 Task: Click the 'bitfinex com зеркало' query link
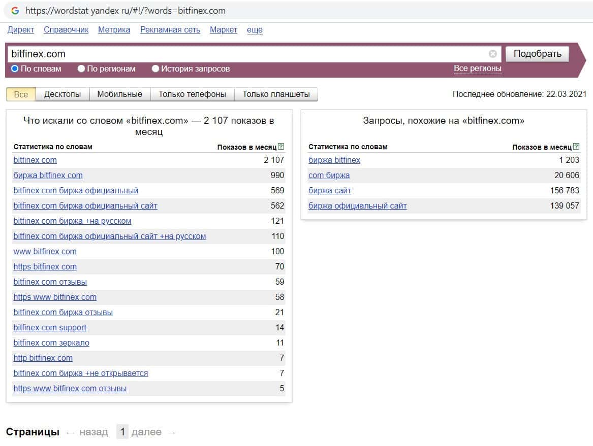coord(51,343)
